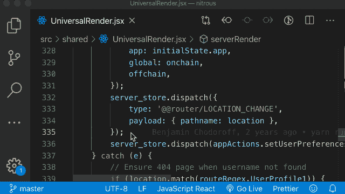Click the current commit revision icon
345x194 pixels.
[247, 20]
